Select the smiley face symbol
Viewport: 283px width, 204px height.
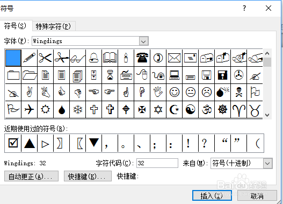[x=174, y=92]
